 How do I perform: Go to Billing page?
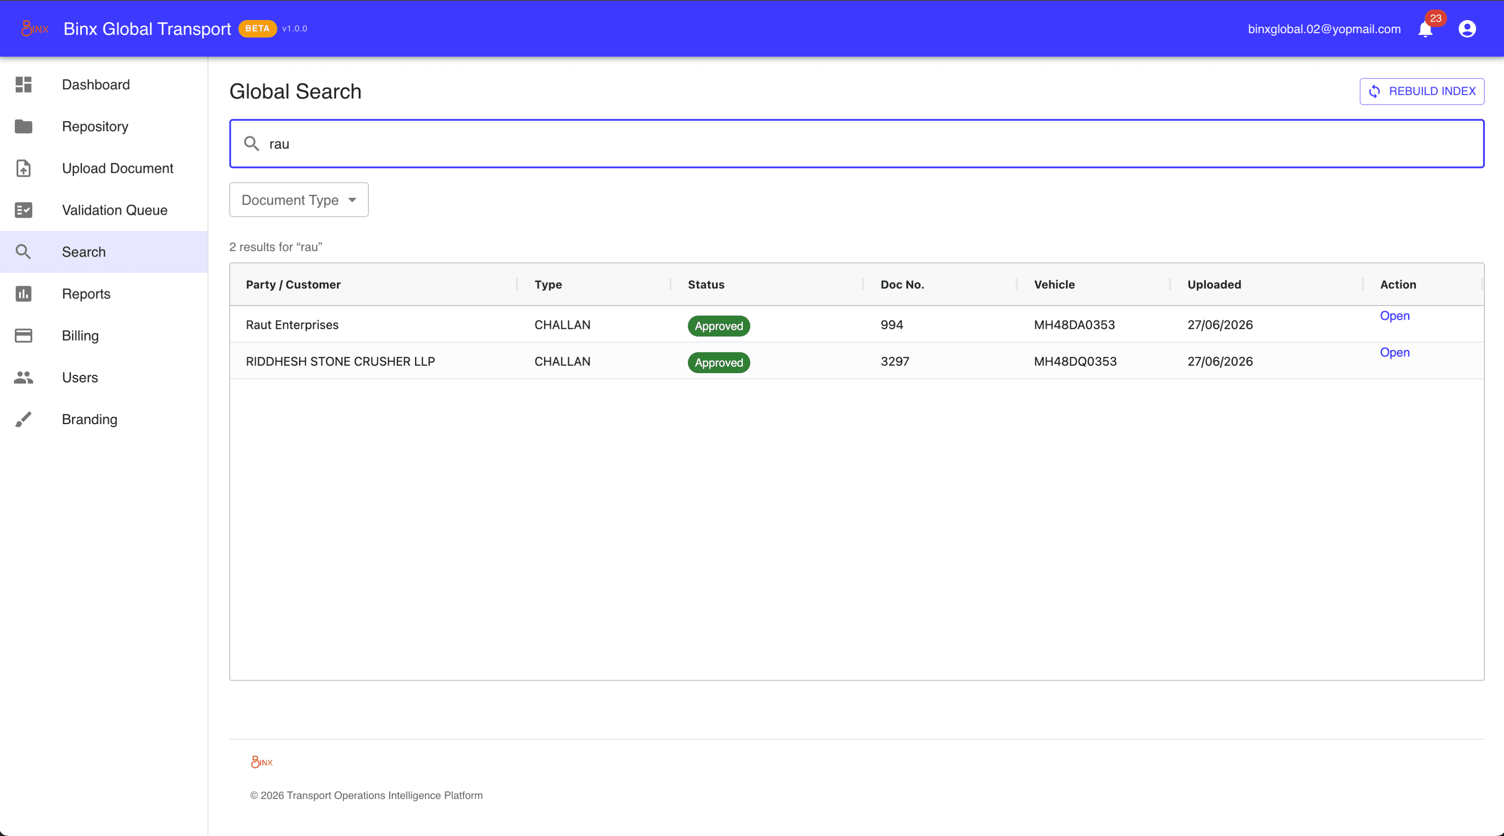point(104,336)
